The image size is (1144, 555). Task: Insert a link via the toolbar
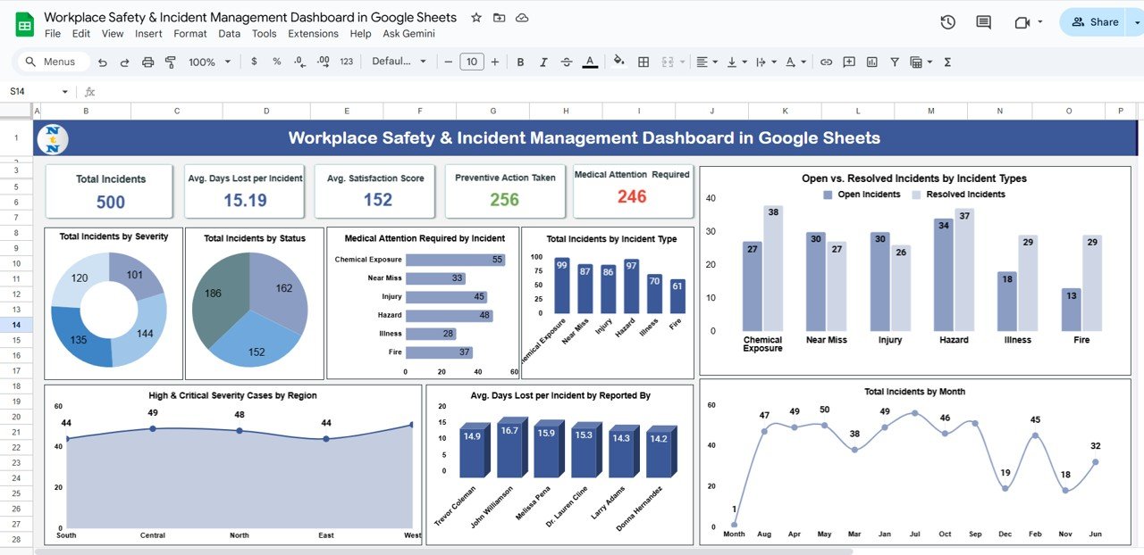(x=826, y=62)
